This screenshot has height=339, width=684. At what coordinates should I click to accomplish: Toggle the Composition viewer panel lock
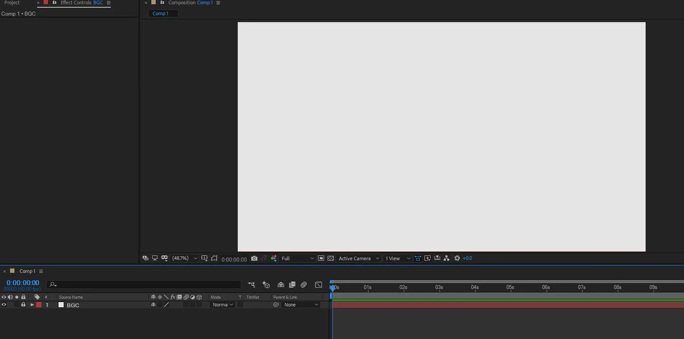[x=162, y=3]
